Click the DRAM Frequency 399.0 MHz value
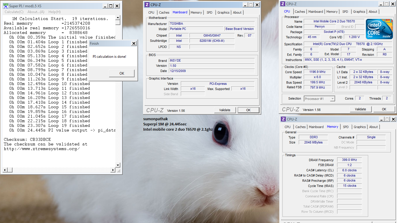Screen dimensions: 397x223 pyautogui.click(x=349, y=160)
